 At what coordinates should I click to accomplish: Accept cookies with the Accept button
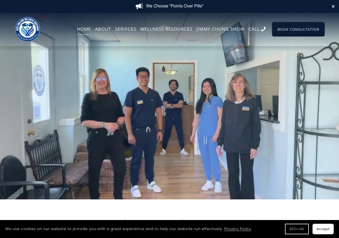(x=323, y=229)
